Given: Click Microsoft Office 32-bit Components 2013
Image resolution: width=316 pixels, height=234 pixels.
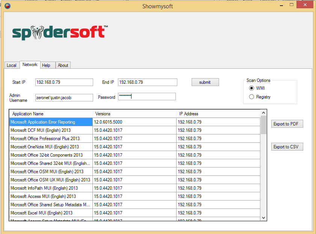Looking at the screenshot, I should click(51, 155).
